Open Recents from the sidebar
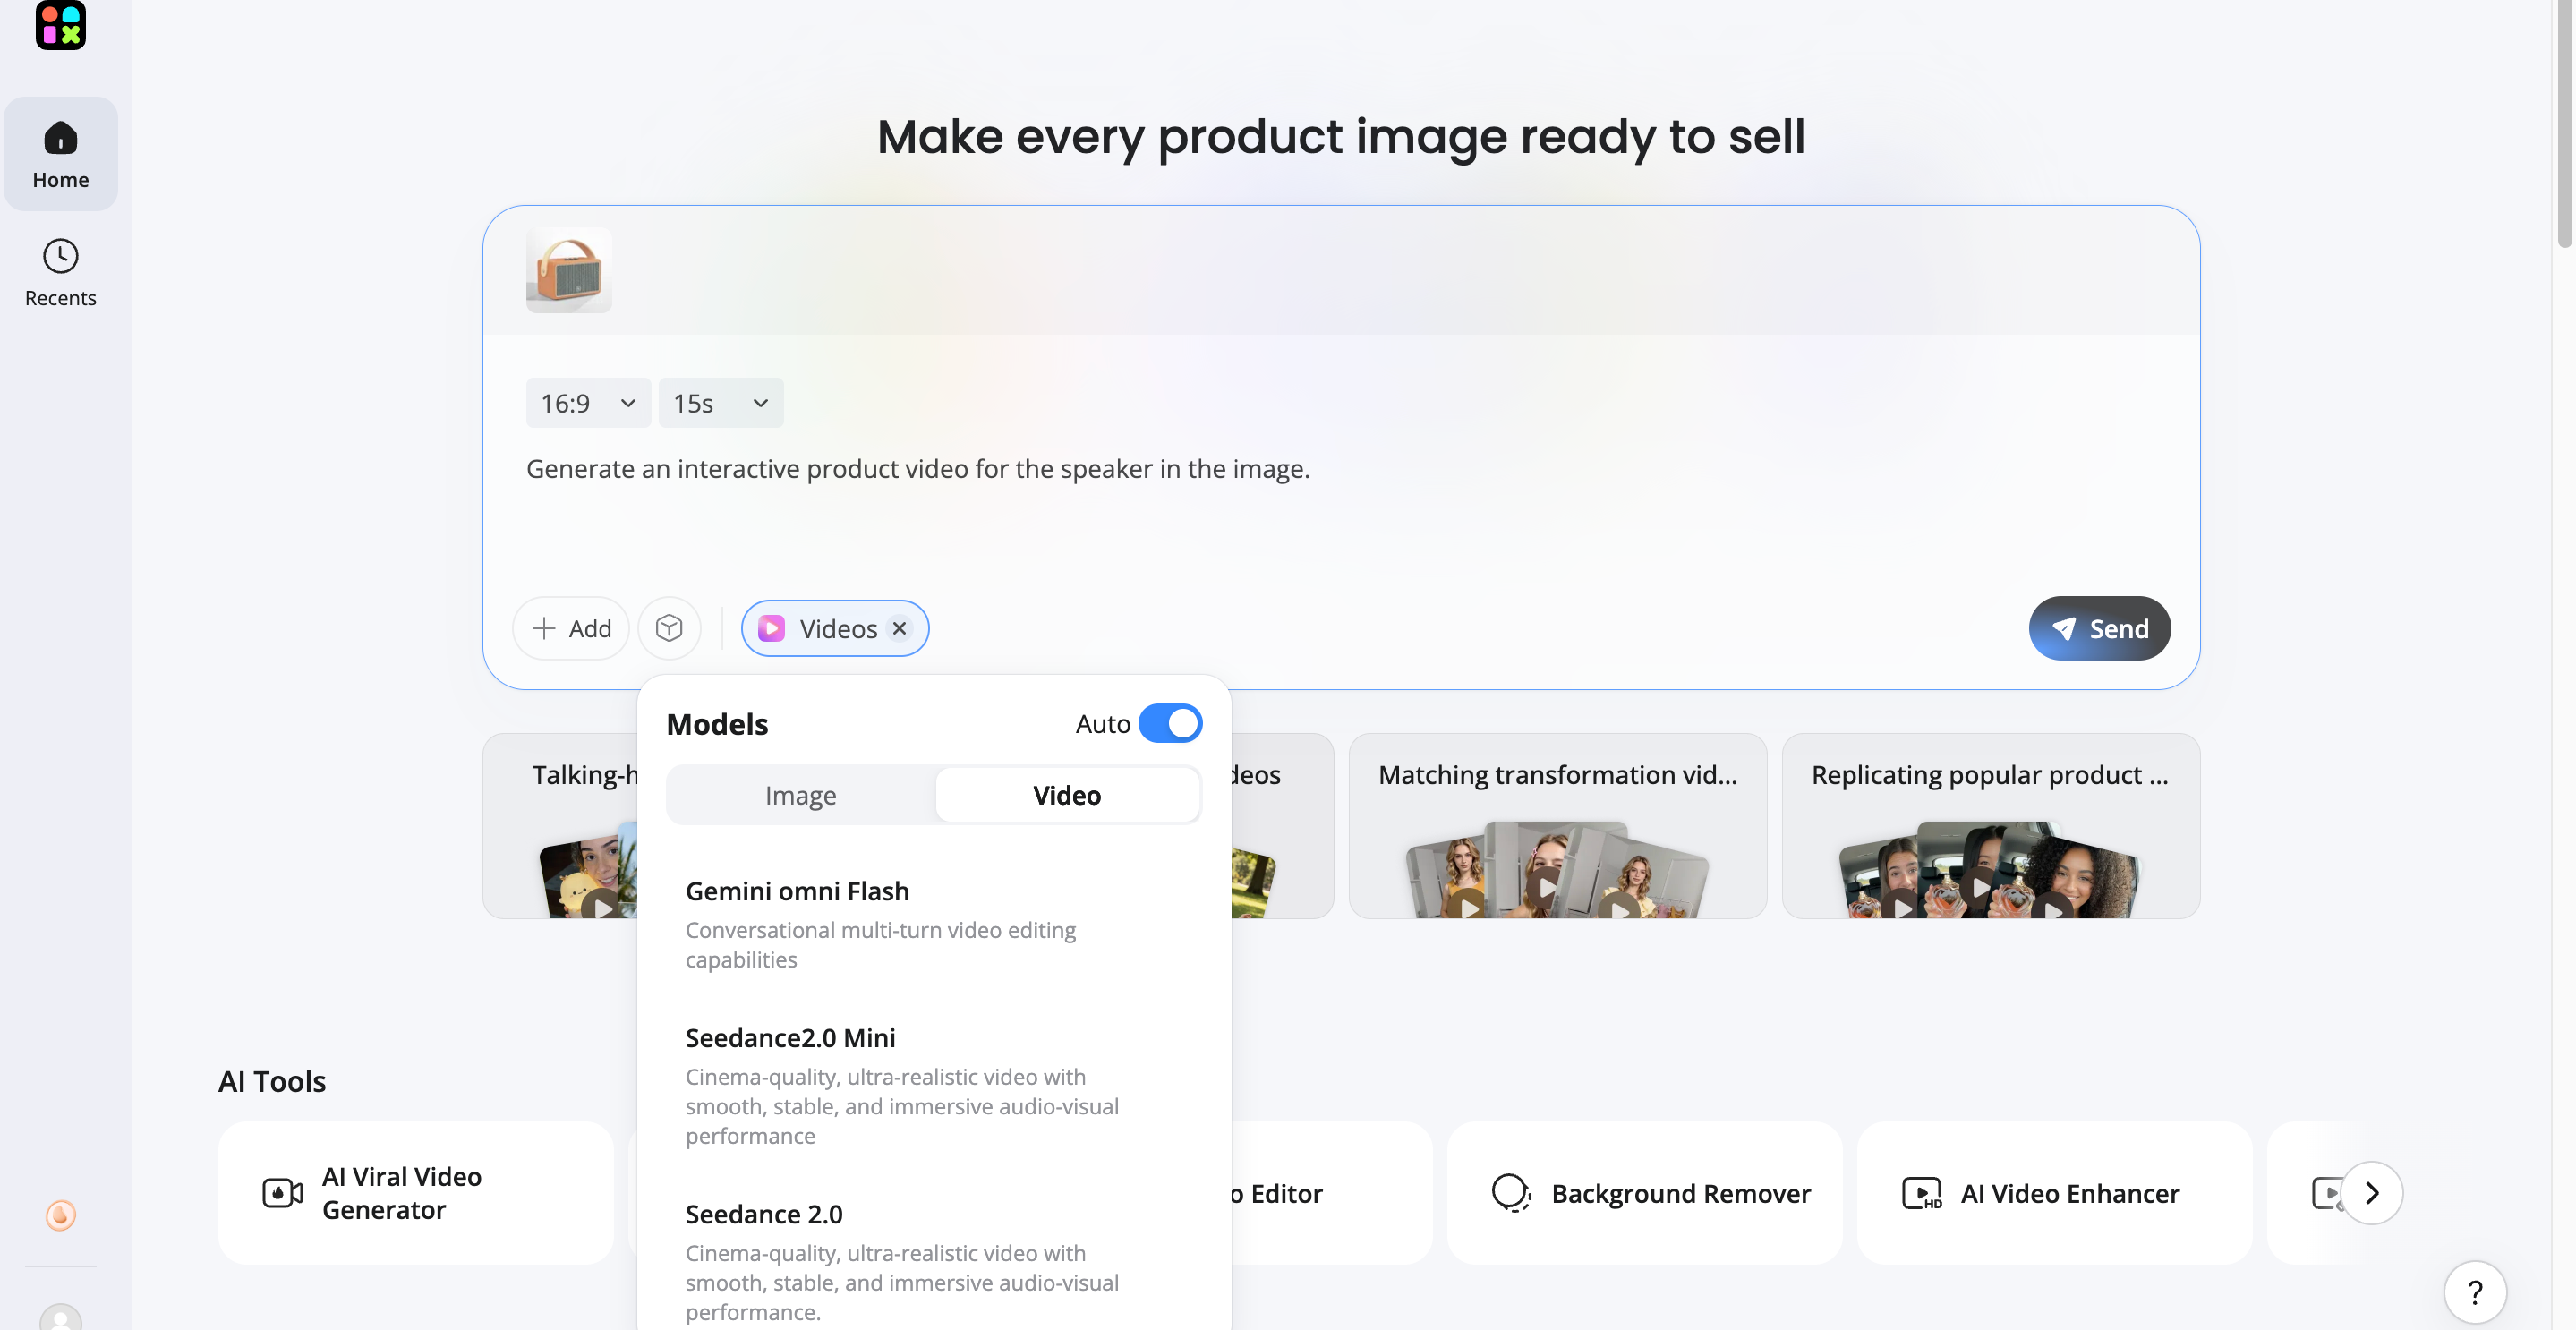 [x=61, y=273]
